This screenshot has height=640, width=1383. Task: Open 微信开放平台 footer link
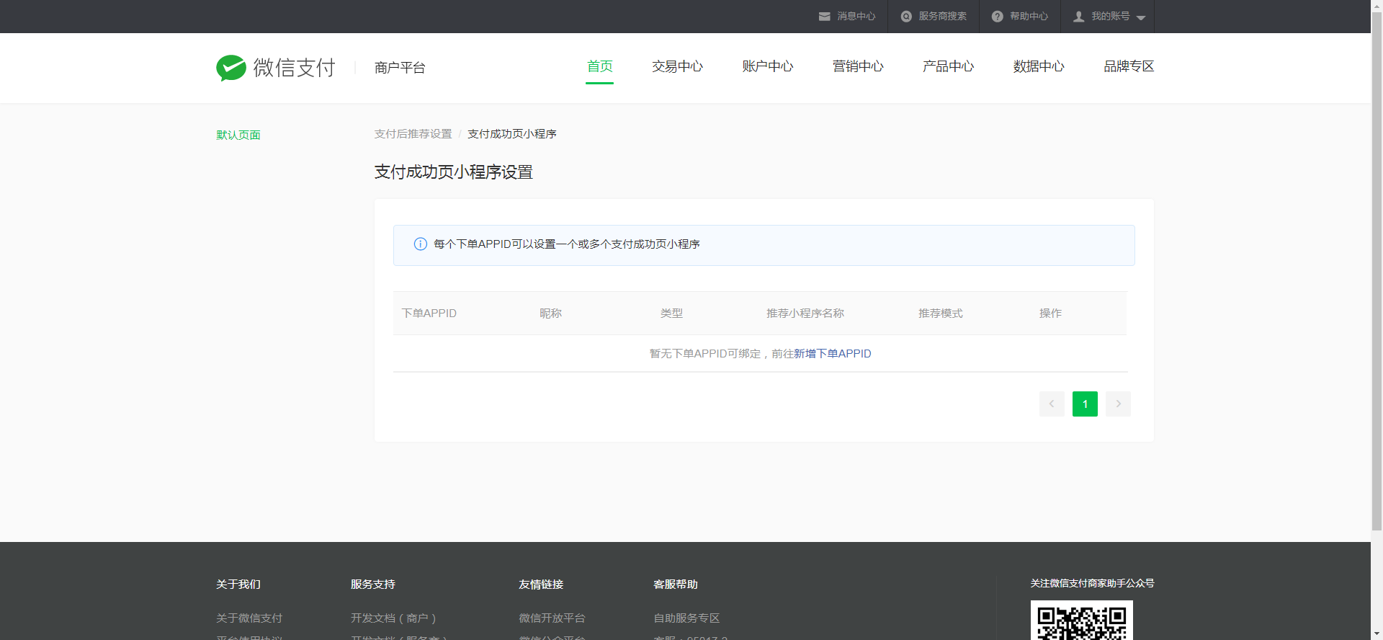[x=552, y=618]
